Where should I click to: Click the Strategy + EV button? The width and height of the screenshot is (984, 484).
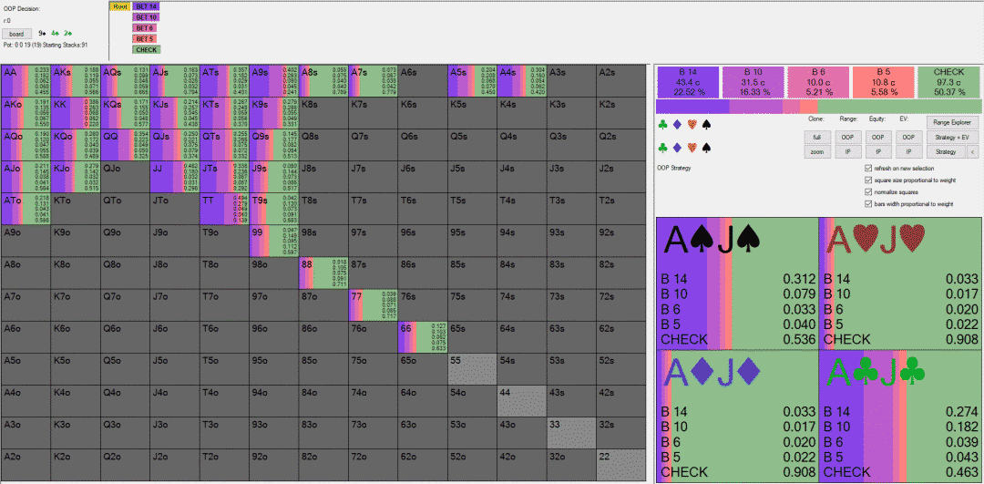[x=950, y=137]
